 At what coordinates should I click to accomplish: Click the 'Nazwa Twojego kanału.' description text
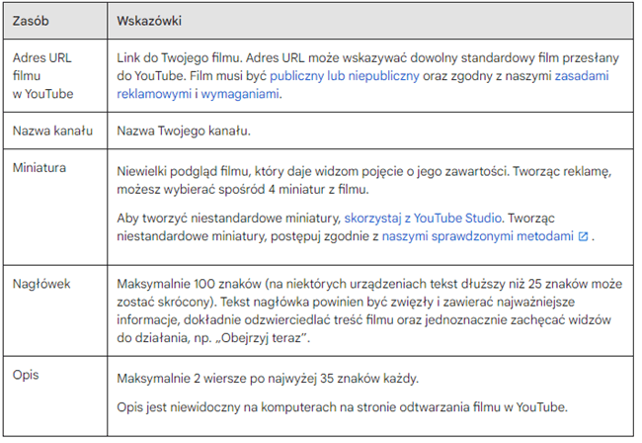pyautogui.click(x=185, y=131)
